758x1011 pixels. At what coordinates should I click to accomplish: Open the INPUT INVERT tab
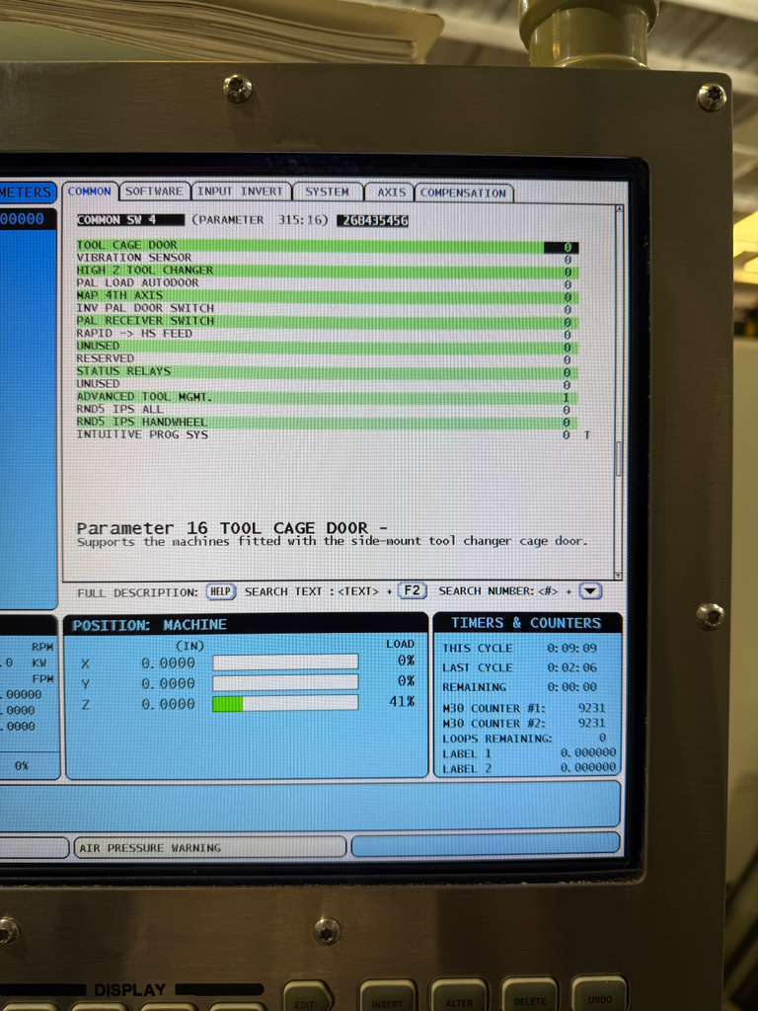241,192
